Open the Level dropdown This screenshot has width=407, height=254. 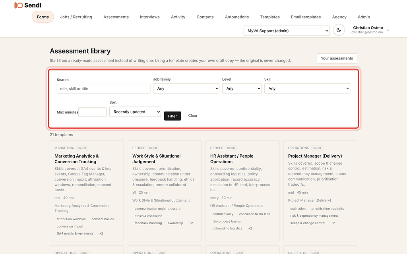pos(242,89)
